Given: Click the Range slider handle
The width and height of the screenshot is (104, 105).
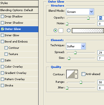Looking at the screenshot, I should (81, 82).
